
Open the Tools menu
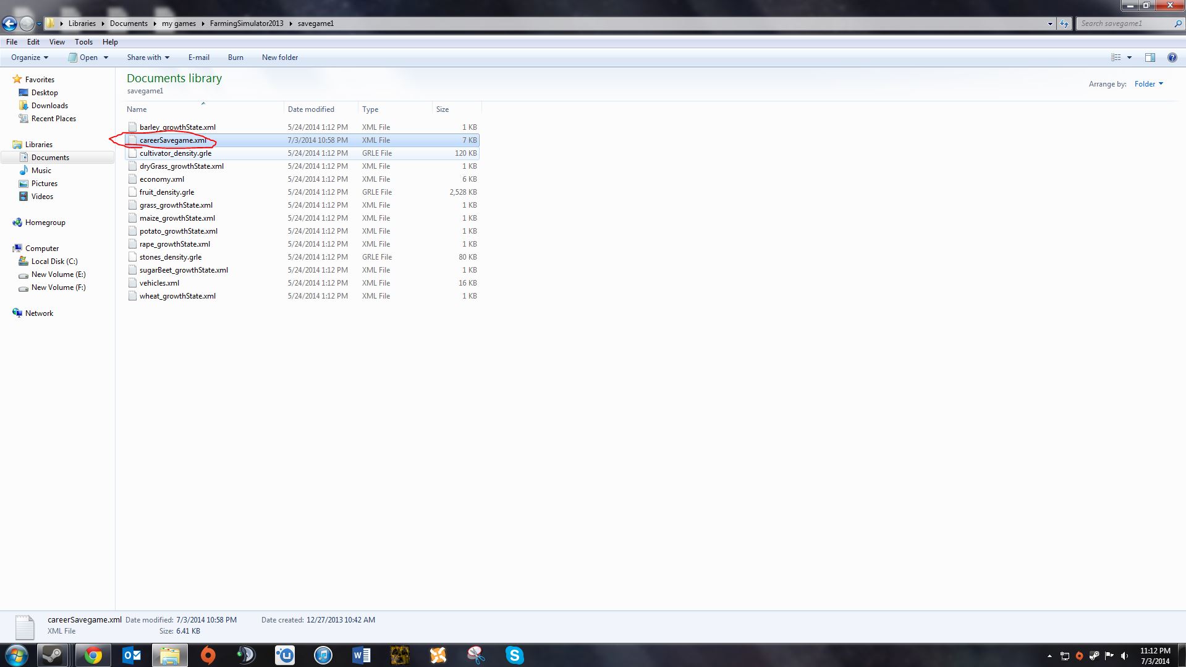coord(83,42)
